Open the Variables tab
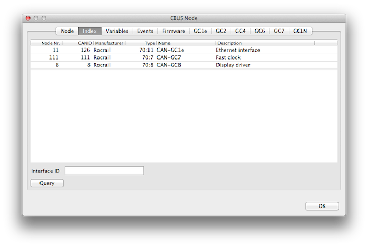 pyautogui.click(x=117, y=31)
